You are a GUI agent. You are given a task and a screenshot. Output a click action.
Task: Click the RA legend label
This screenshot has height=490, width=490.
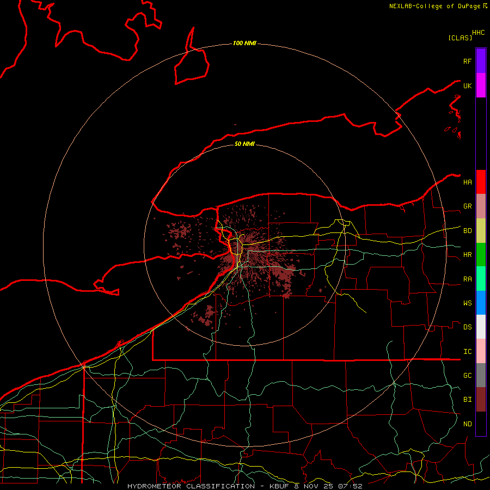[467, 279]
